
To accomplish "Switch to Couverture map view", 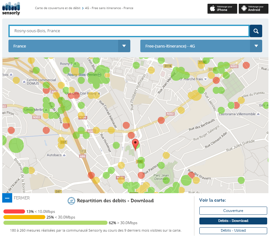I will [x=233, y=211].
